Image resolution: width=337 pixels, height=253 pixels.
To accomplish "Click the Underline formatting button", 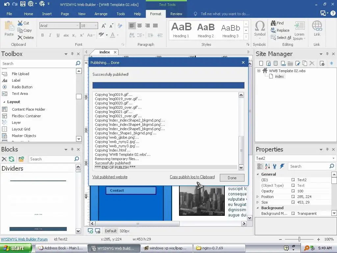I will click(58, 35).
